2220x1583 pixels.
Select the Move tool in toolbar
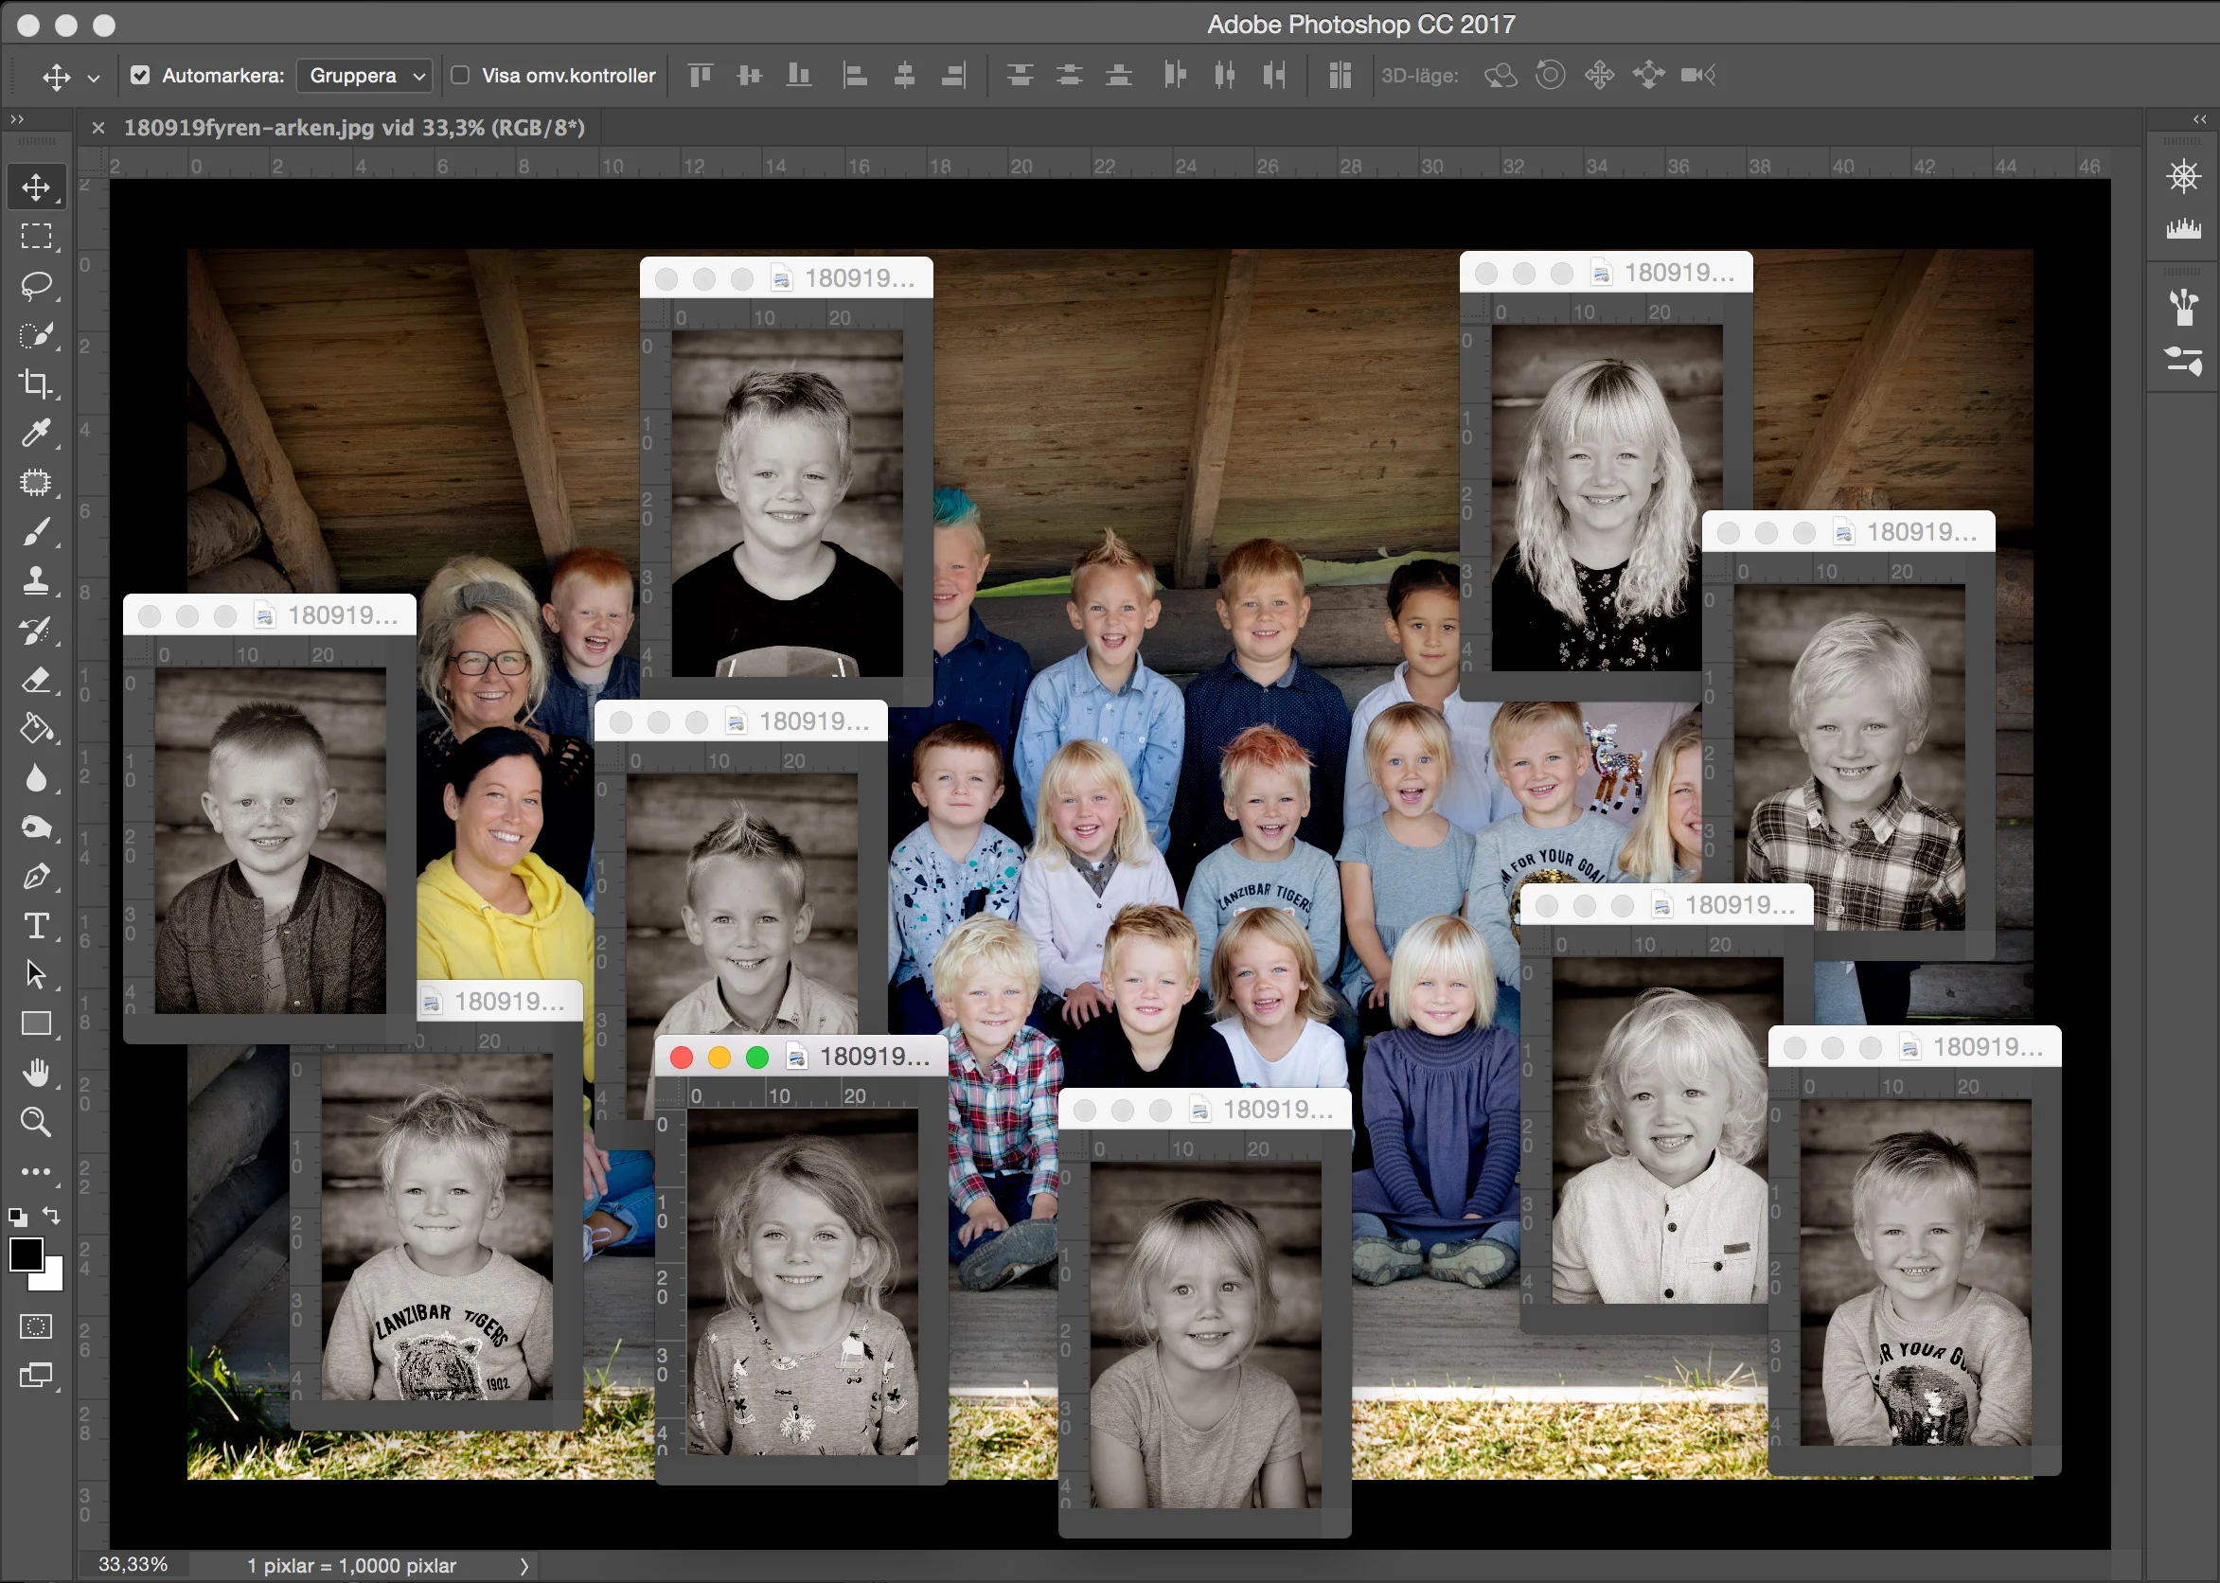[36, 187]
